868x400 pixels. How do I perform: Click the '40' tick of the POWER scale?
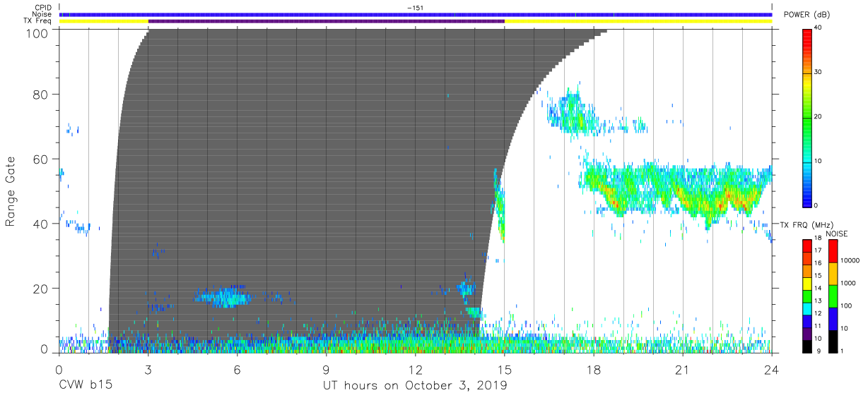(819, 28)
